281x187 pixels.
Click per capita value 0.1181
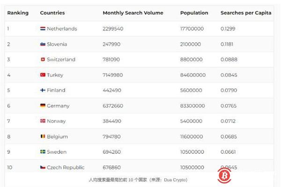coord(227,44)
